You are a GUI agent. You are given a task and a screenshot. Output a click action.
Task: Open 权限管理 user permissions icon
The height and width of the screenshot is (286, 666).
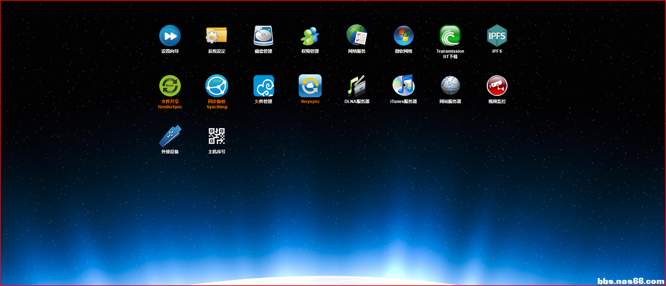310,36
